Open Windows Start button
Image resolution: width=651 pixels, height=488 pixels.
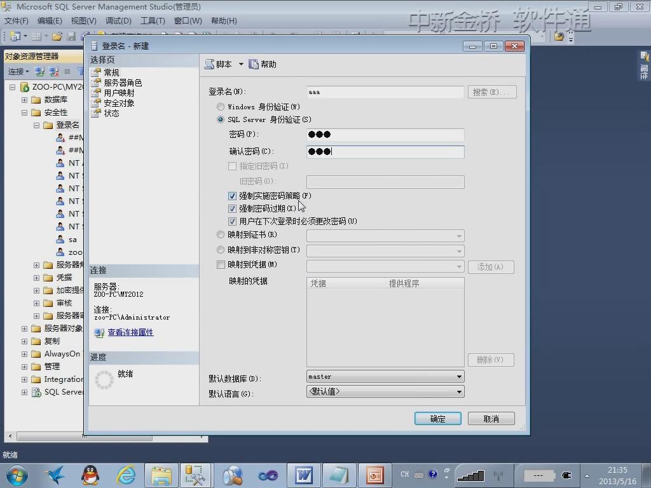tap(17, 475)
